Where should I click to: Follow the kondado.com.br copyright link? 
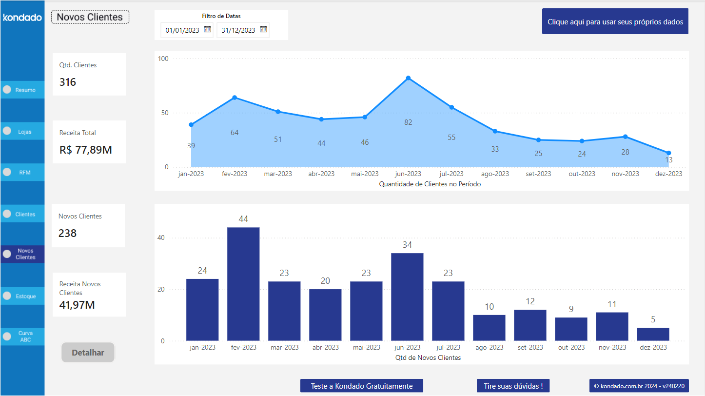click(639, 385)
